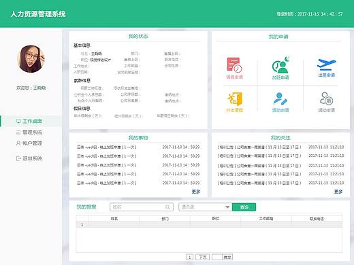
Task: Click 更多 in the 我的事物 panel
Action: click(196, 192)
